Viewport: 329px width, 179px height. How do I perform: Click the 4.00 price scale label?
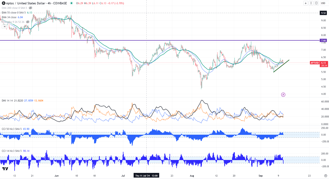(x=323, y=94)
